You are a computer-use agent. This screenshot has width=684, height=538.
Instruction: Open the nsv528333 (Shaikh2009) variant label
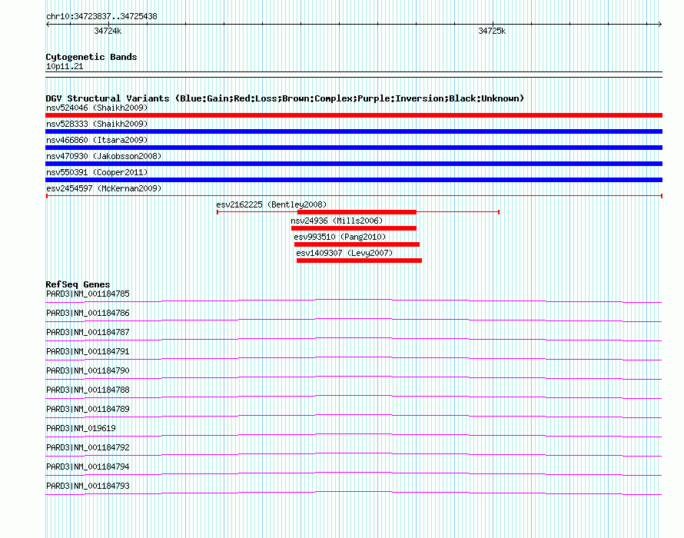(97, 124)
